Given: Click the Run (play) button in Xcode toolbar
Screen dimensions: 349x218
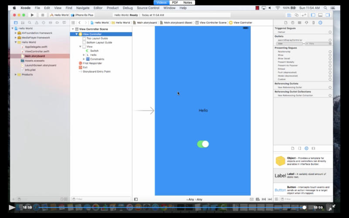Looking at the screenshot, I should tap(32, 15).
